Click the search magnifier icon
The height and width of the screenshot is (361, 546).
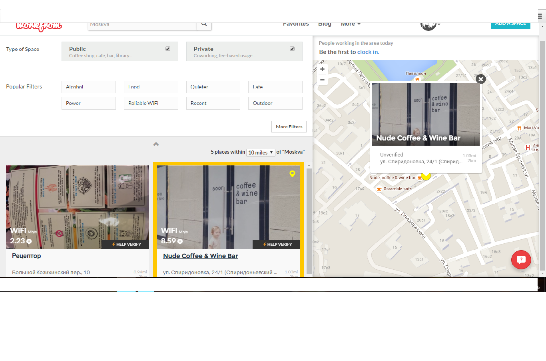click(x=204, y=24)
